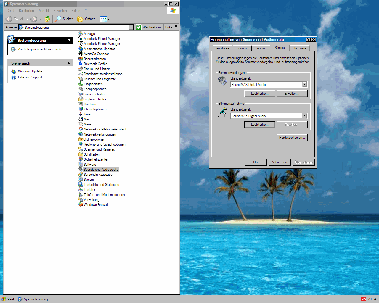Click Zur Kategorieansicht wechseln link

pyautogui.click(x=39, y=49)
